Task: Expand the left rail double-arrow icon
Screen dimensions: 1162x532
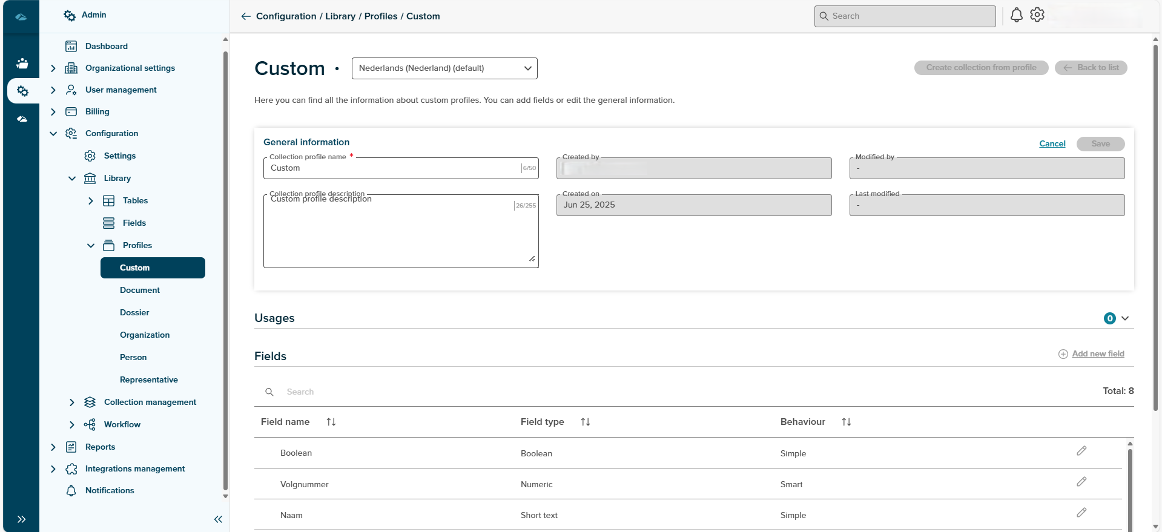Action: (x=22, y=519)
